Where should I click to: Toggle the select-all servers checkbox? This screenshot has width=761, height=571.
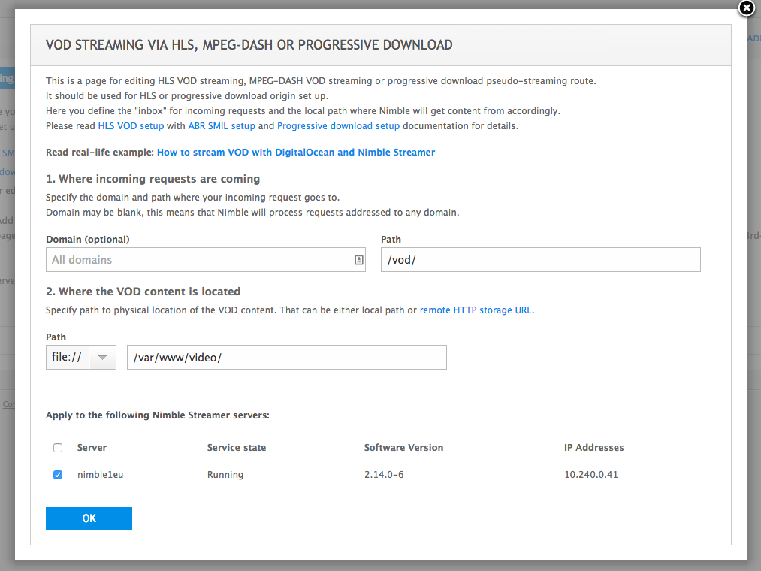click(x=58, y=448)
